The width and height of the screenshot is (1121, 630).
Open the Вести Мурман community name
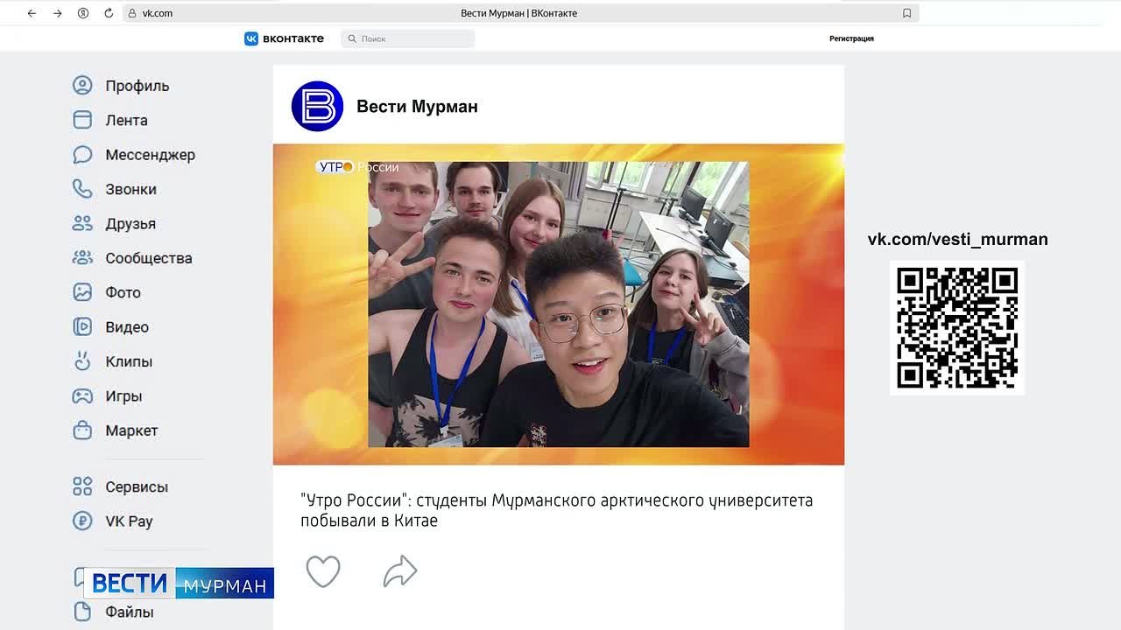pos(417,107)
